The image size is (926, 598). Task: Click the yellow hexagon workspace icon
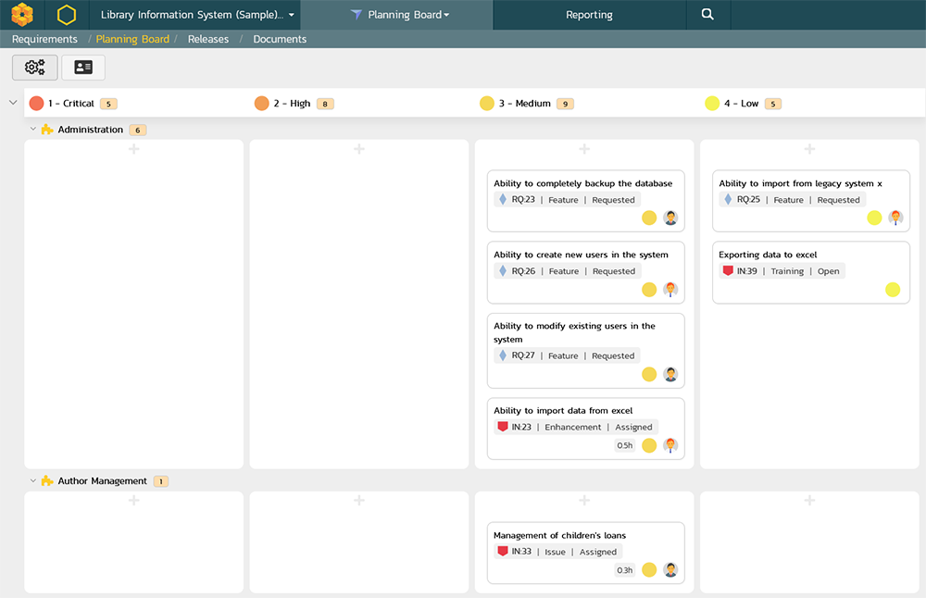[67, 15]
